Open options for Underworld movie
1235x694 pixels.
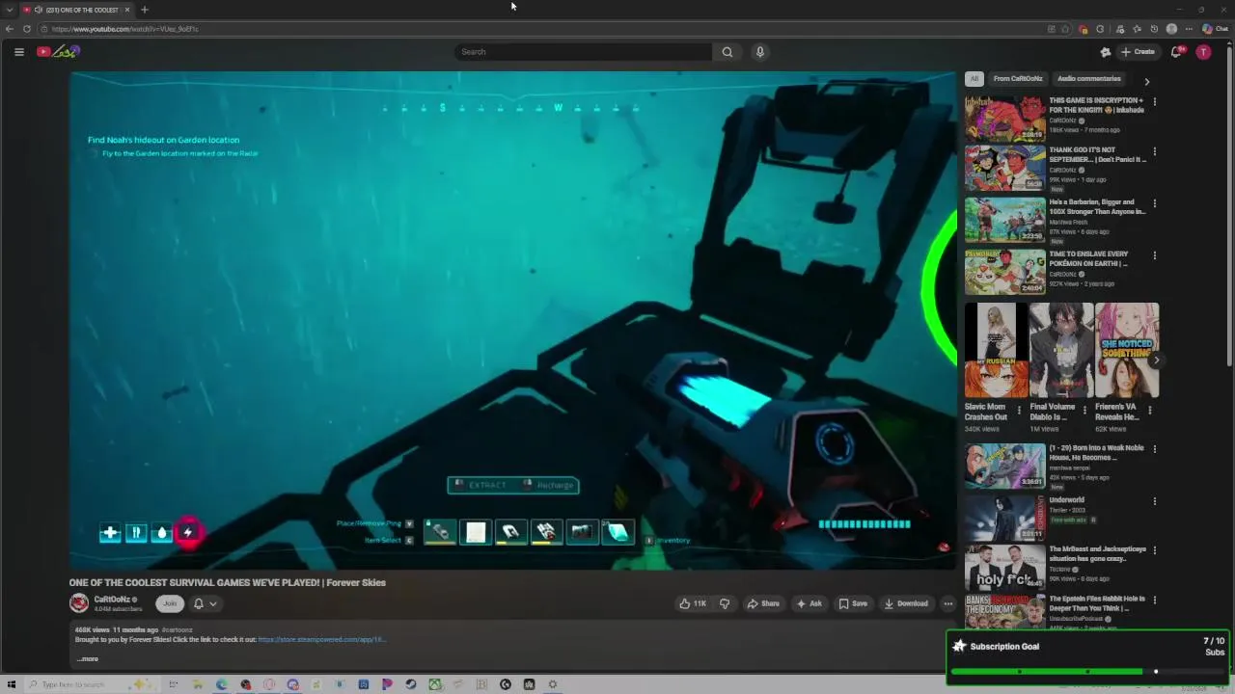pos(1154,501)
